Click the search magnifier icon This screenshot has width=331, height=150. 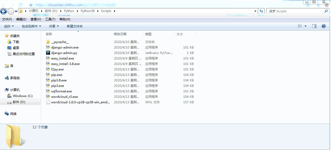(x=326, y=11)
